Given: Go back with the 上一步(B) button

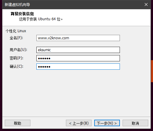Looking at the screenshot, I should tap(79, 123).
